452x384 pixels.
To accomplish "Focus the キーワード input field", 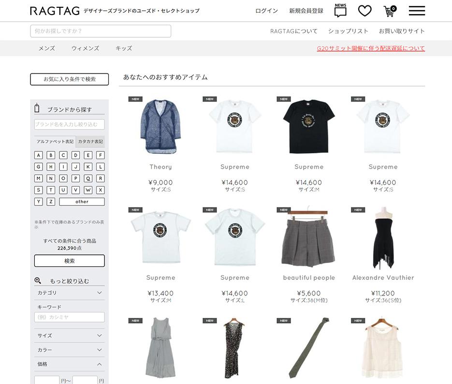I will click(70, 317).
